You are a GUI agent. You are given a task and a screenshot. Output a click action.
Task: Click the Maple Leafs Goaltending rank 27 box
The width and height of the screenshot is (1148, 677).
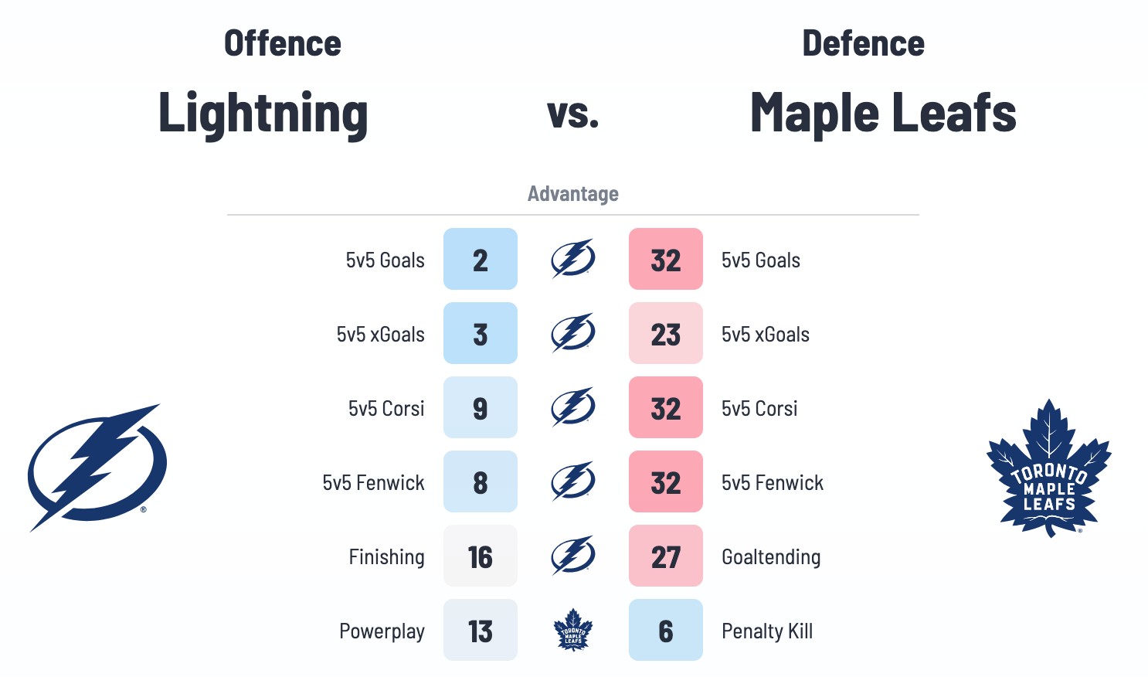pos(665,556)
